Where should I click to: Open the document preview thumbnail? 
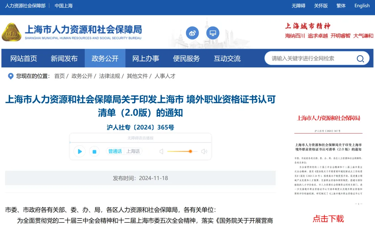click(328, 158)
